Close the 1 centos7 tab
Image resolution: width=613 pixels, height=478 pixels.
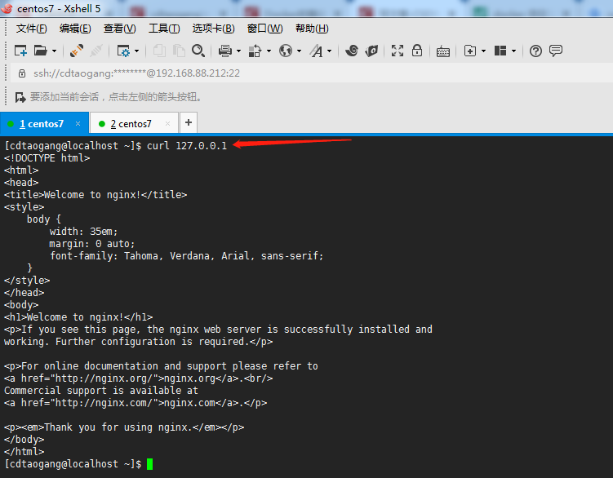pyautogui.click(x=78, y=123)
